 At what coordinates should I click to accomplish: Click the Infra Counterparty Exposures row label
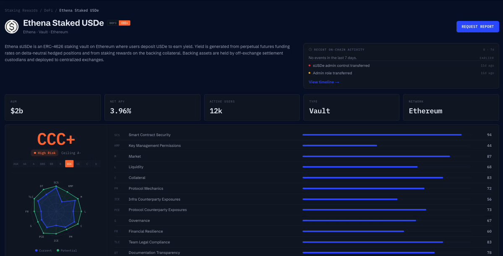[155, 199]
